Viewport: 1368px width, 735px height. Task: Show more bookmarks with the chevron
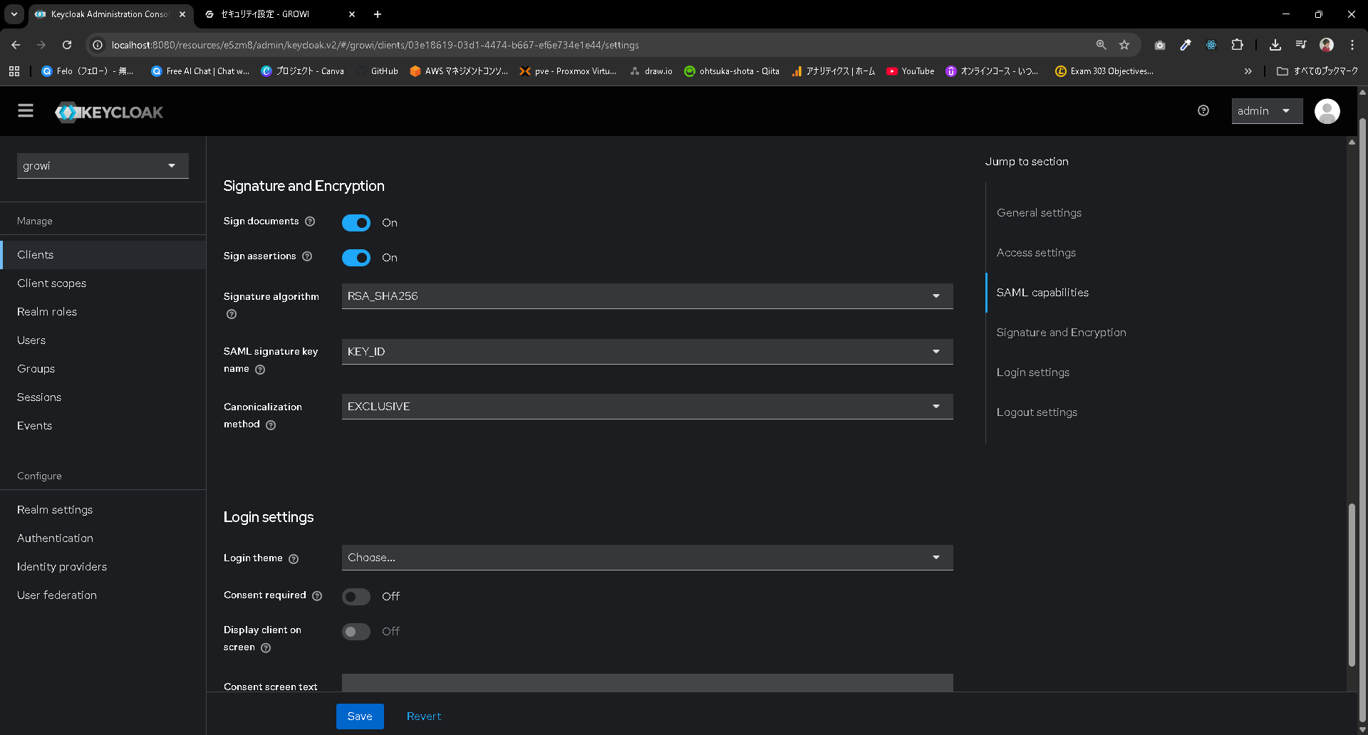click(x=1248, y=71)
